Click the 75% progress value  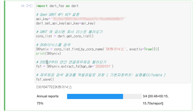pos(40,103)
